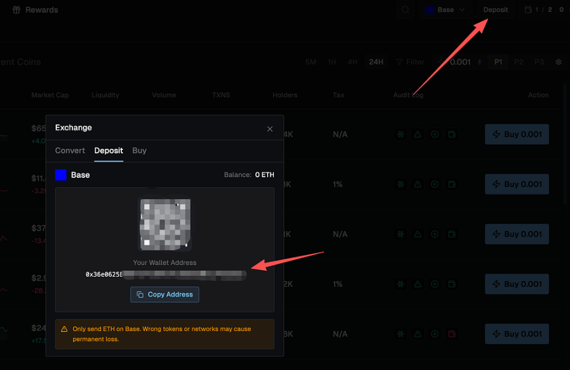Switch to the Convert tab
This screenshot has height=370, width=570.
point(70,151)
